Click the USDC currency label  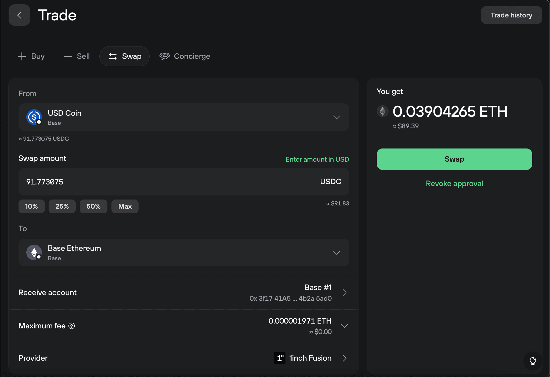331,182
